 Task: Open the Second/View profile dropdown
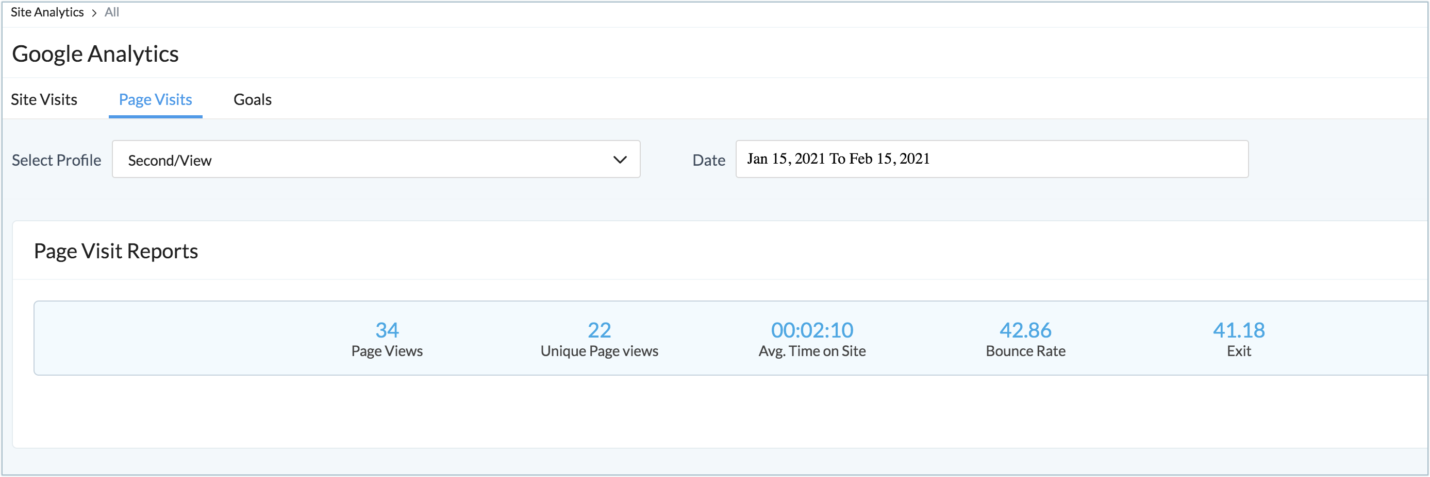[x=367, y=160]
